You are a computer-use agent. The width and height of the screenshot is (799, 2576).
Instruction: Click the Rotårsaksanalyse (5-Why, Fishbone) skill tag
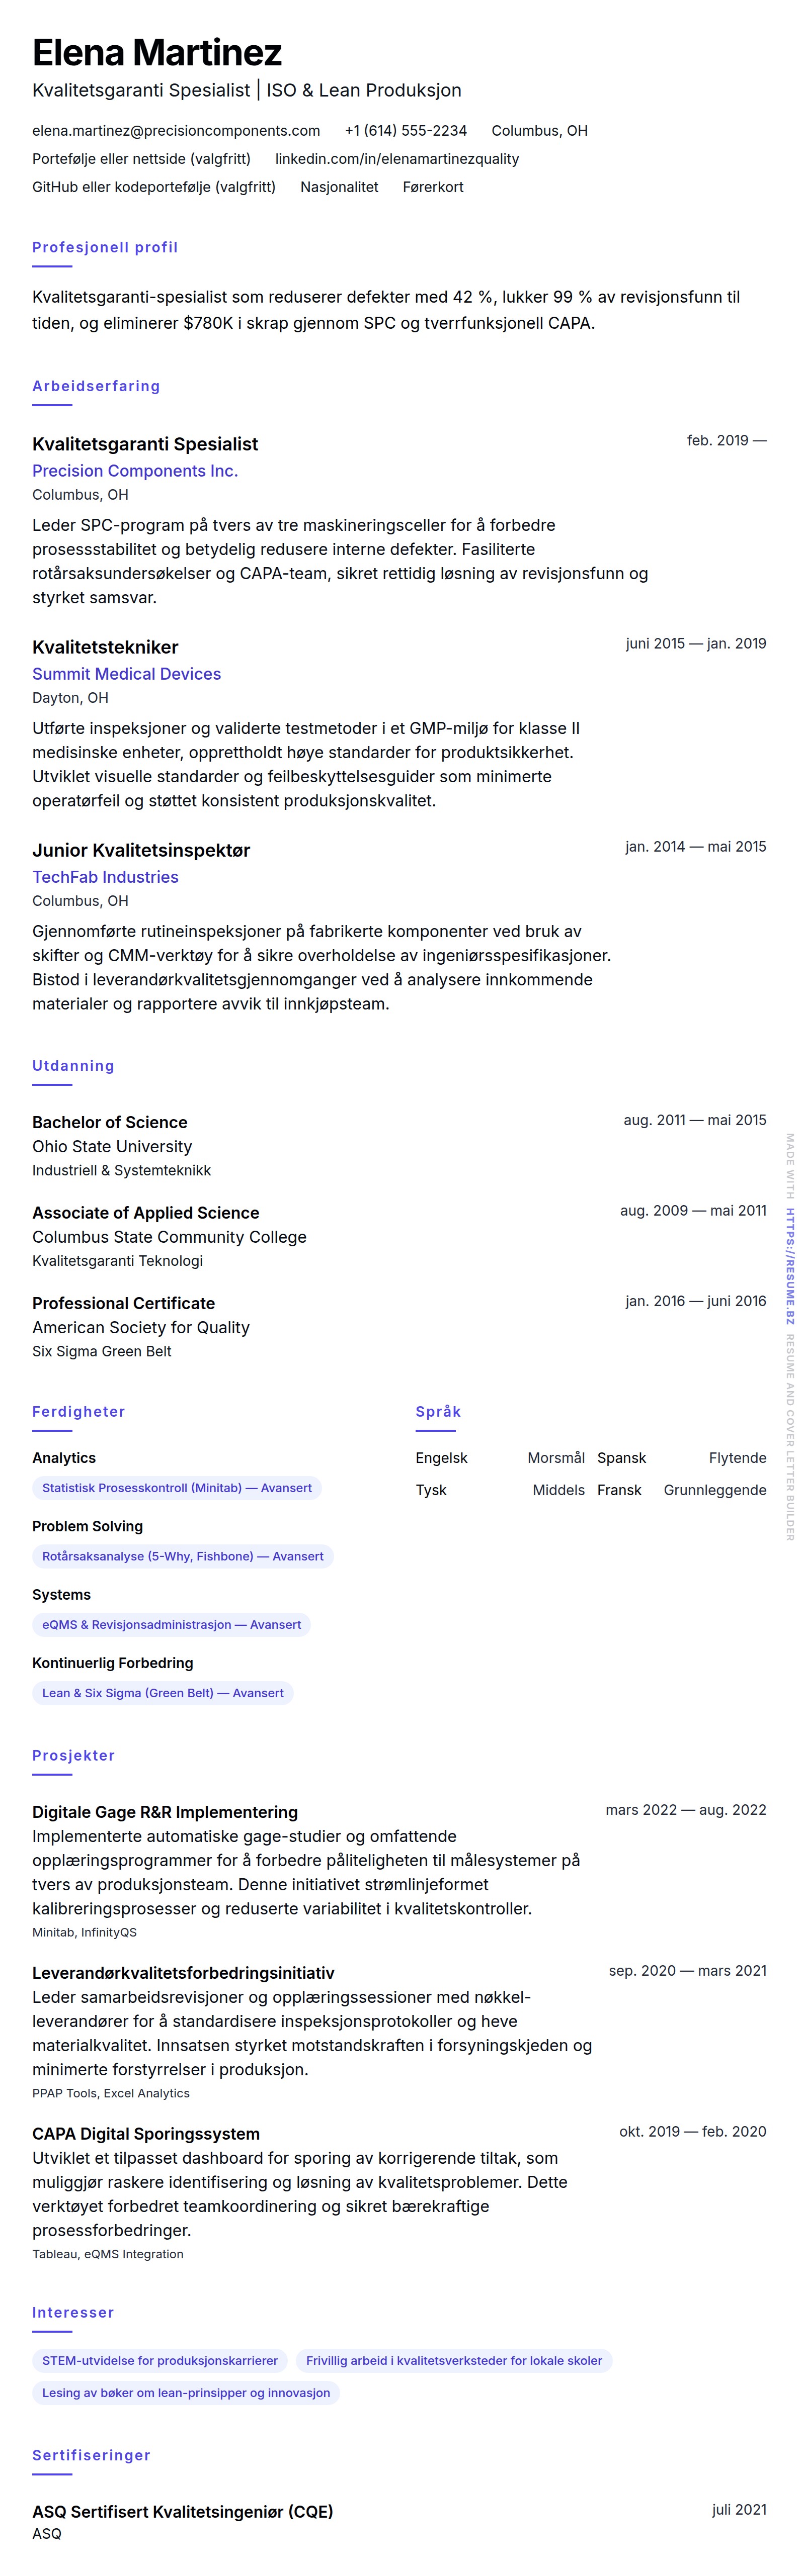click(x=182, y=1556)
